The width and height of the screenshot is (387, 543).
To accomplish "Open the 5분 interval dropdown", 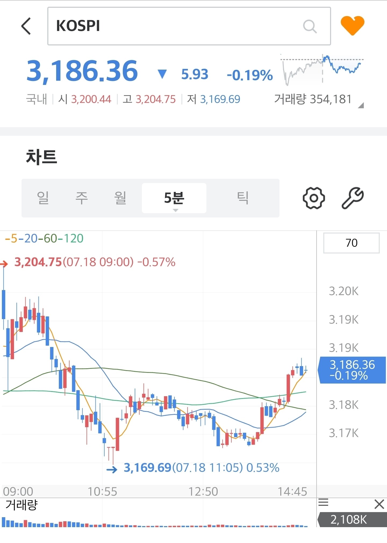I will [174, 199].
